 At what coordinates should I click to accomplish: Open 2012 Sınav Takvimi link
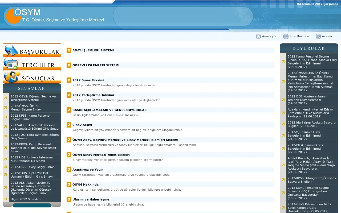point(88,80)
